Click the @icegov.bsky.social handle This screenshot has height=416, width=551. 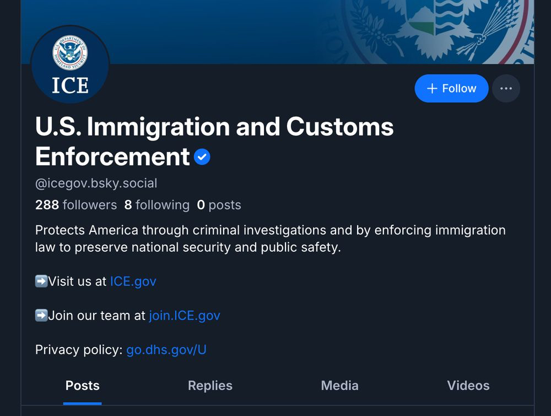[x=96, y=183]
